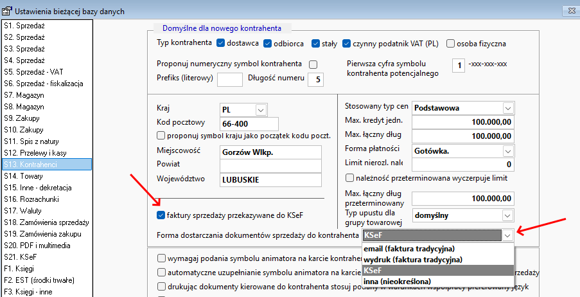Enable Proponuj numeryczny symbol kontrahenta

pyautogui.click(x=313, y=64)
